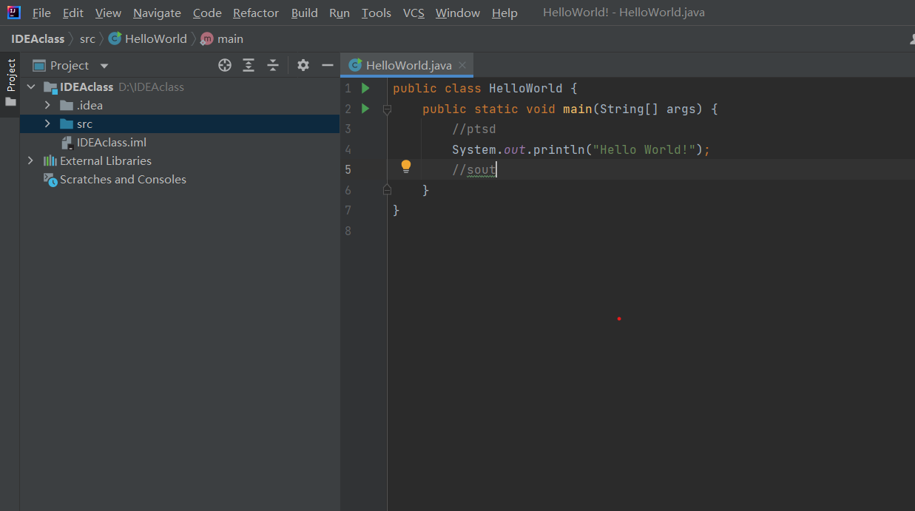Image resolution: width=915 pixels, height=511 pixels.
Task: Close the HelloWorld.java editor tab
Action: pos(462,65)
